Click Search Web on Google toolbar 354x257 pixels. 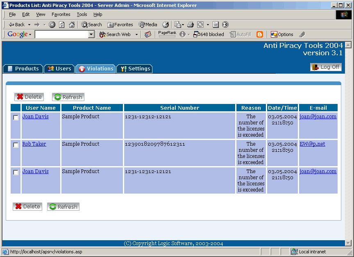(115, 34)
